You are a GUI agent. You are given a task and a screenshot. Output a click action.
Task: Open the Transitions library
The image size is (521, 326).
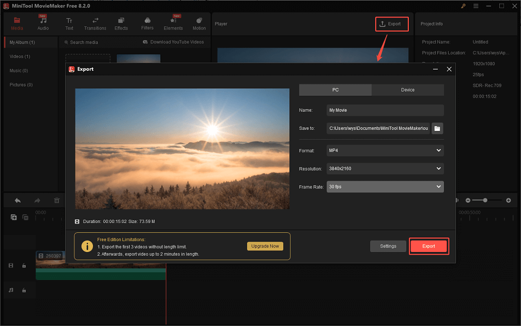tap(95, 24)
